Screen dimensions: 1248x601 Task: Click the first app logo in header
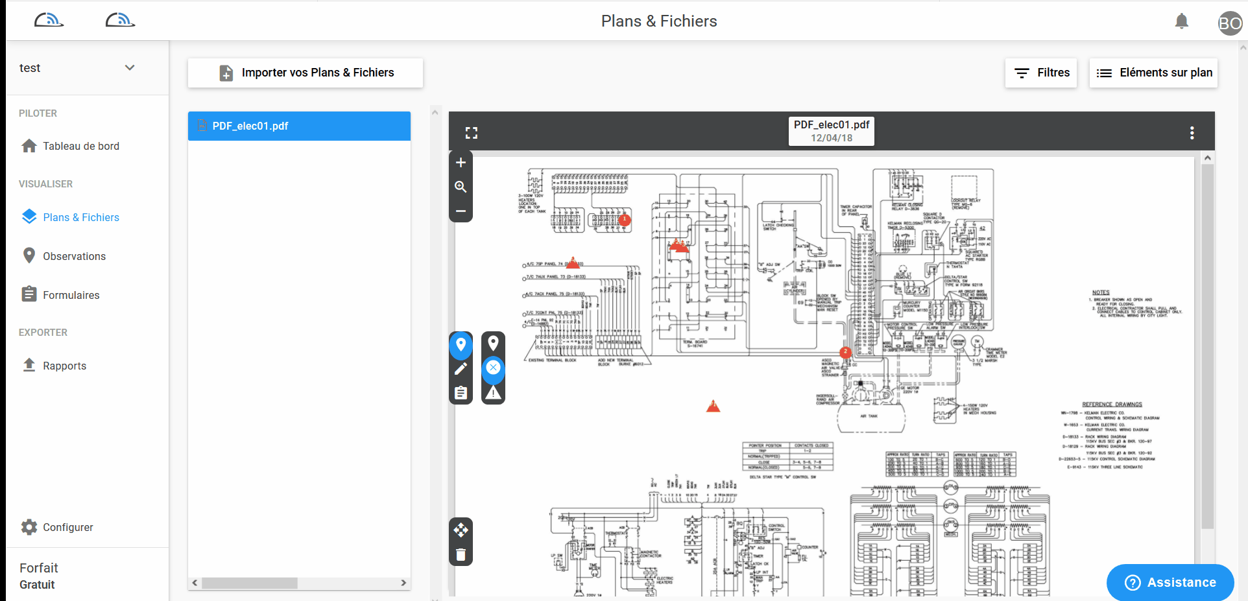tap(49, 21)
